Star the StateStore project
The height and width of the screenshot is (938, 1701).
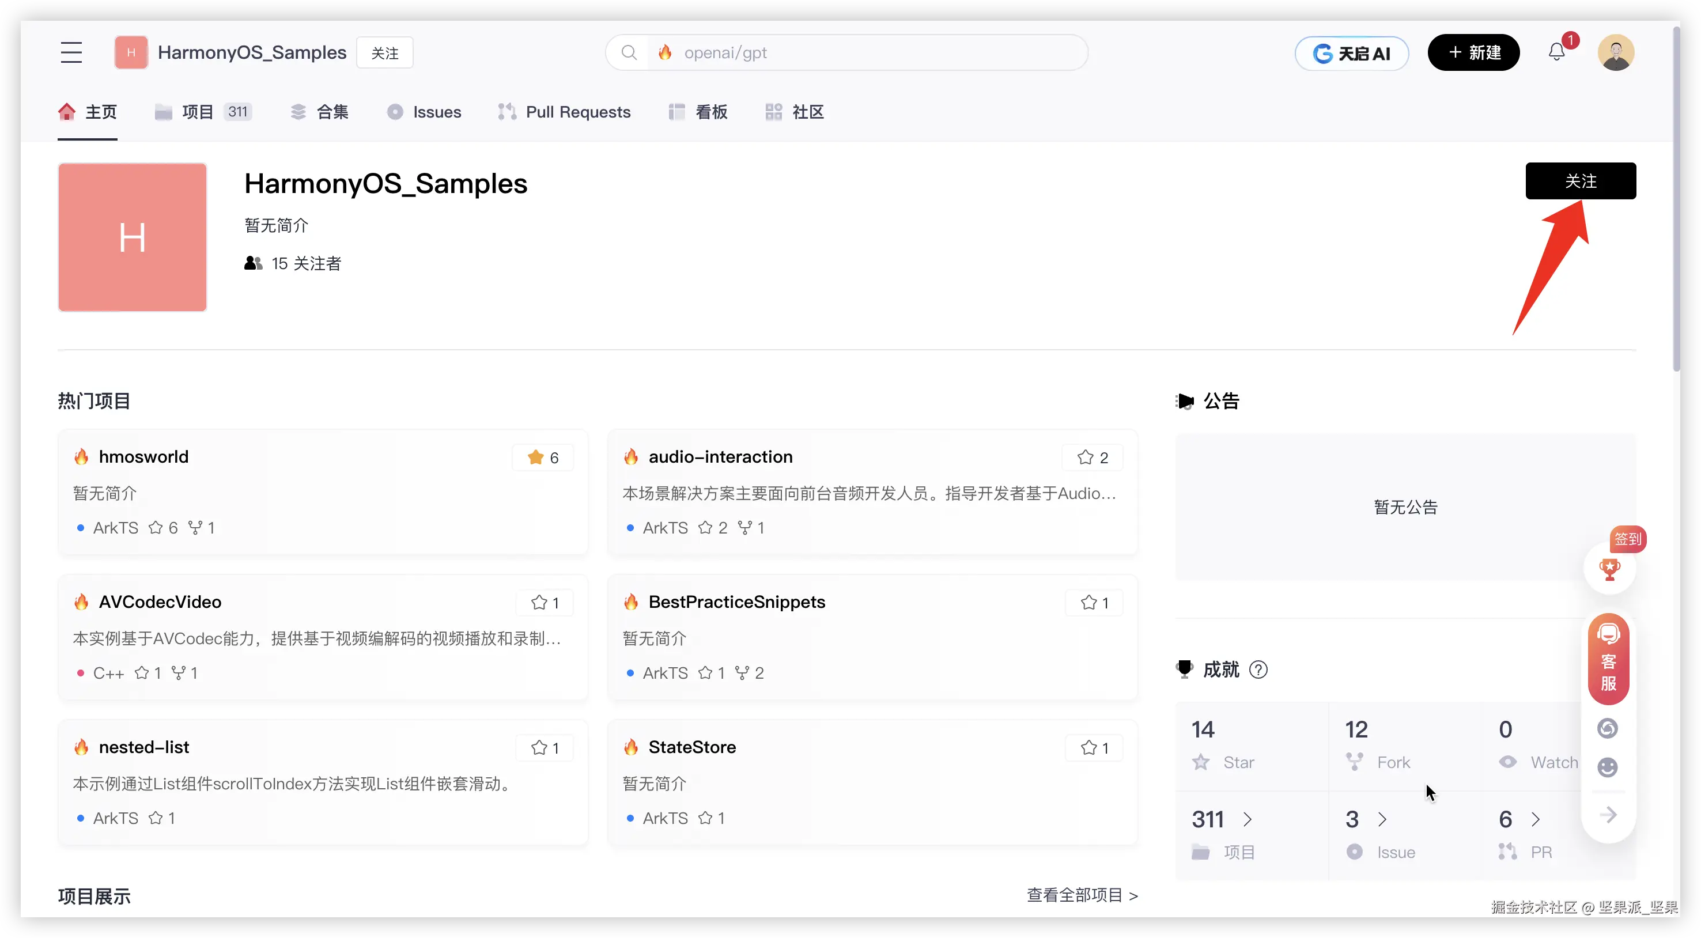tap(1094, 748)
